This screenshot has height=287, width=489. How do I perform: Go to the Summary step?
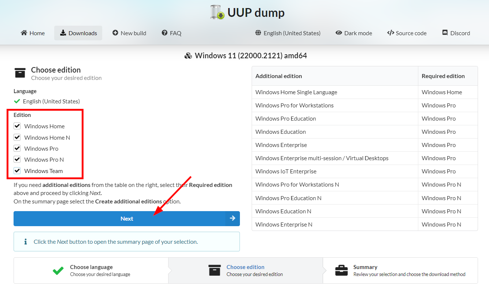click(x=400, y=271)
